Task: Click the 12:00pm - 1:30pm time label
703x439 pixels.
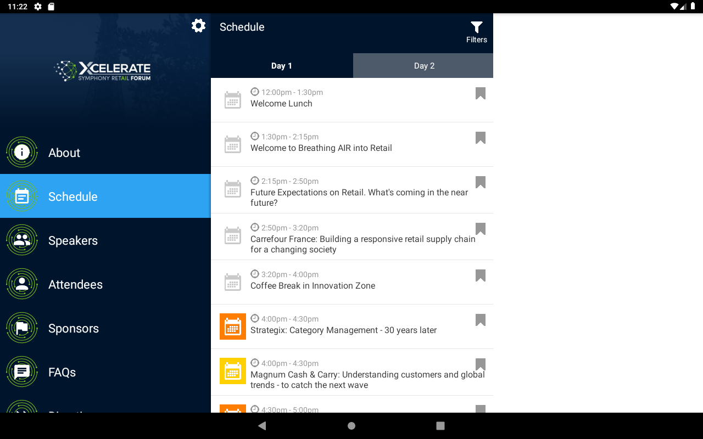Action: tap(292, 92)
